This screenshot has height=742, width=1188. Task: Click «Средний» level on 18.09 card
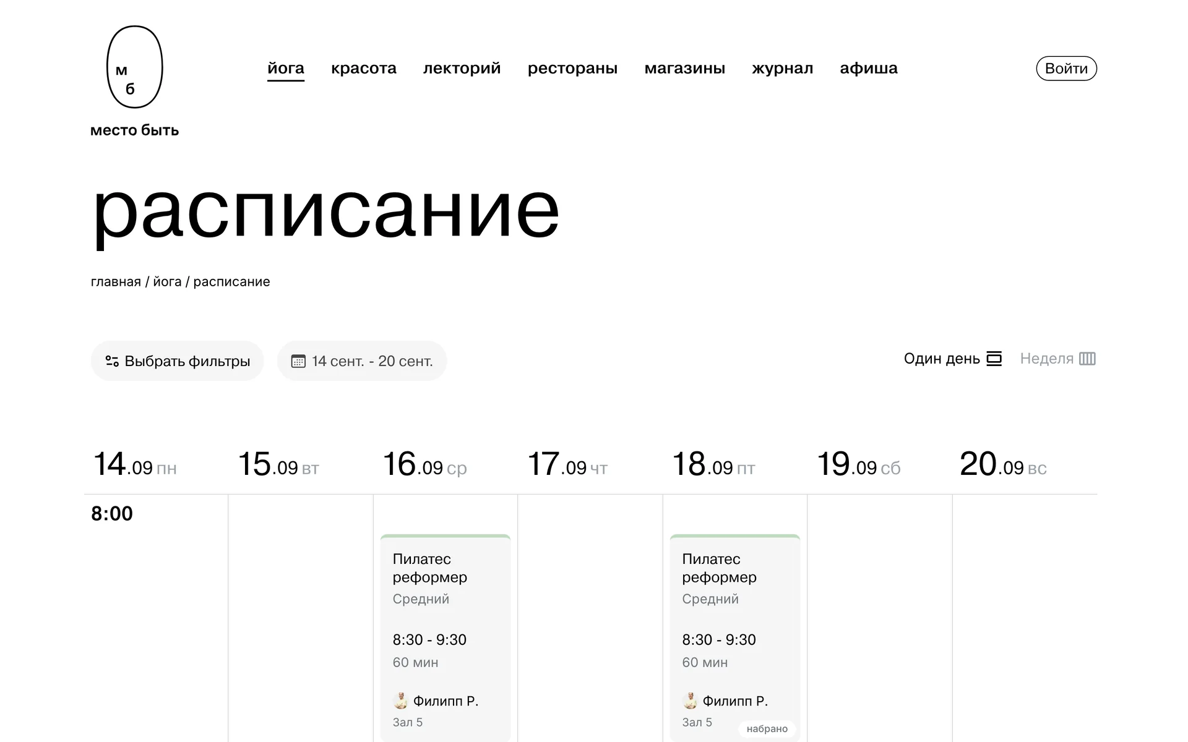(x=710, y=599)
